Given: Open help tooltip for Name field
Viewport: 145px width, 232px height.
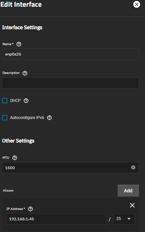Looking at the screenshot, I should 19,44.
